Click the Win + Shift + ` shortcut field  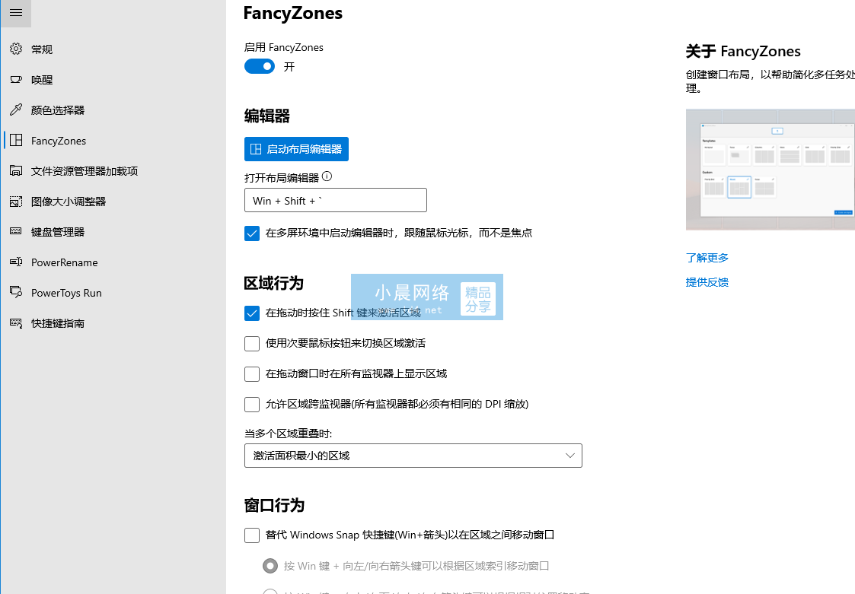click(335, 200)
